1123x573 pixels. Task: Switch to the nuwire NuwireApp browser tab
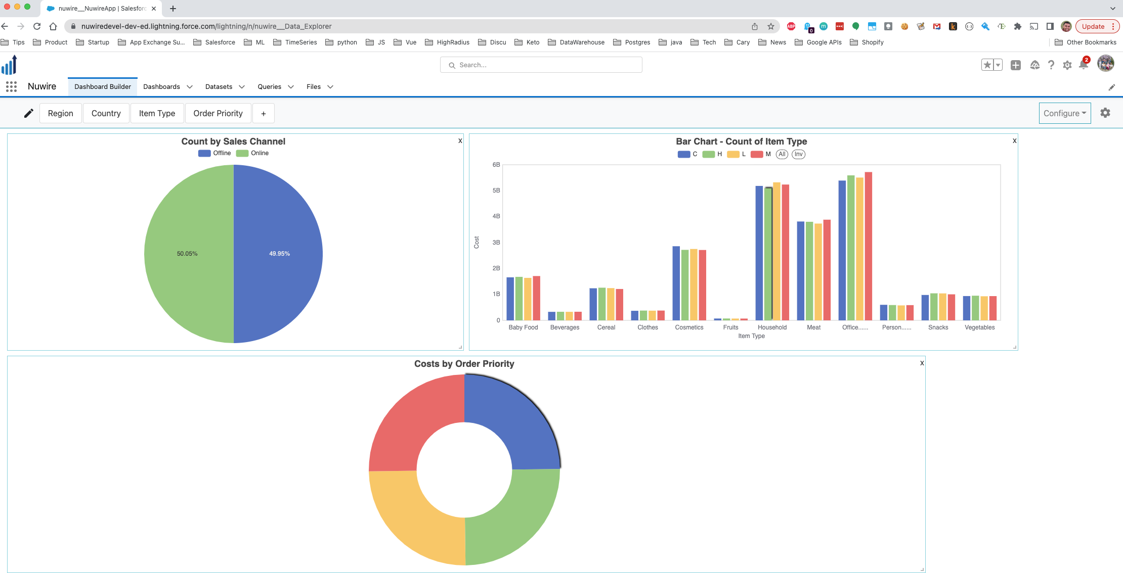pos(101,9)
